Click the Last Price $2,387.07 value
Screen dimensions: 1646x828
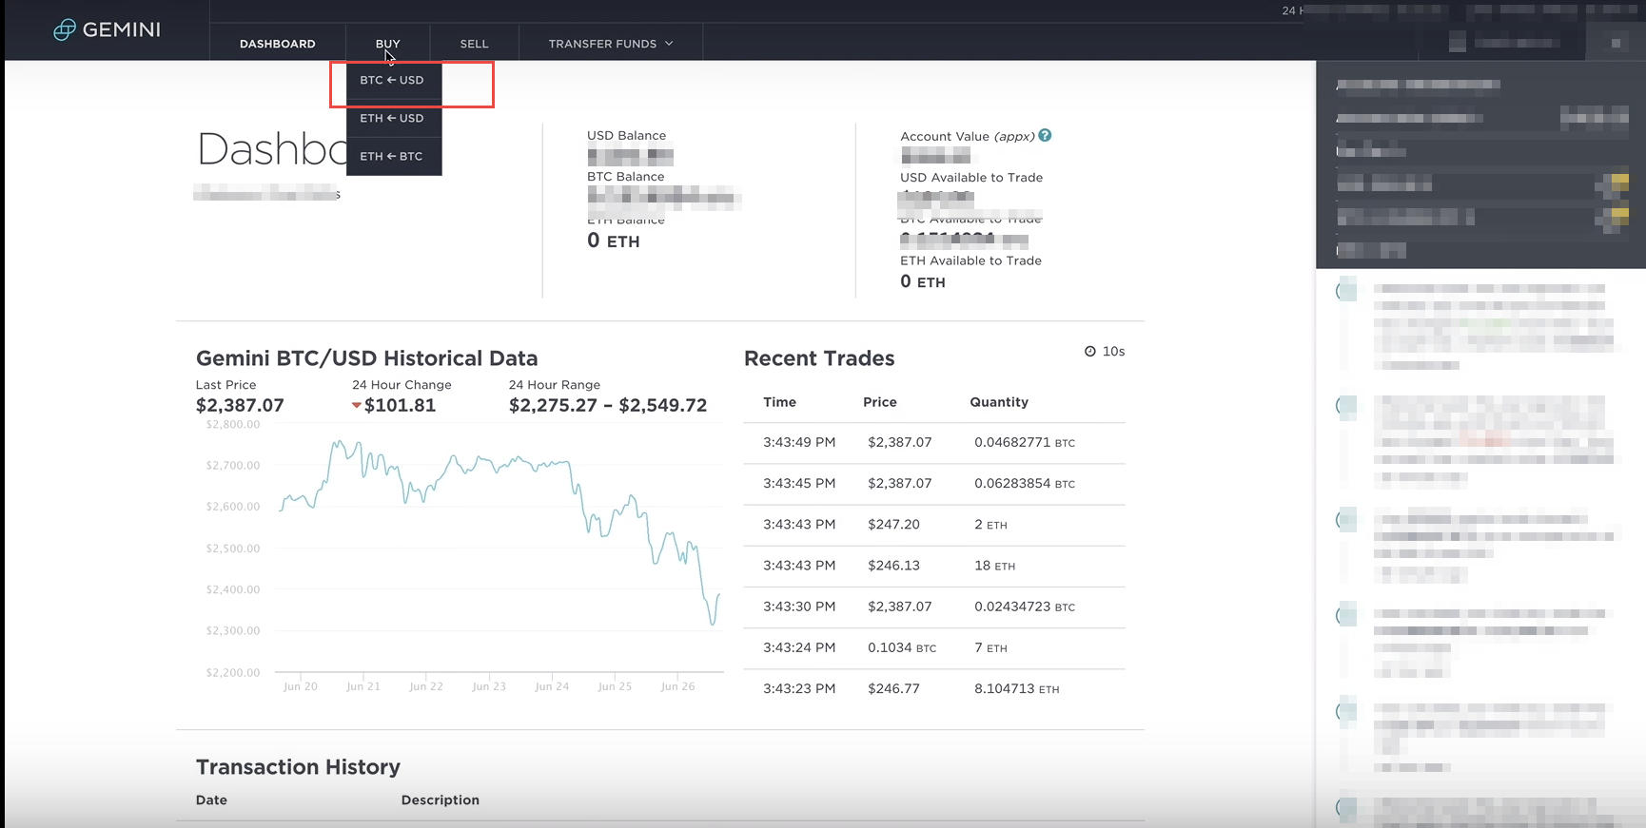240,405
